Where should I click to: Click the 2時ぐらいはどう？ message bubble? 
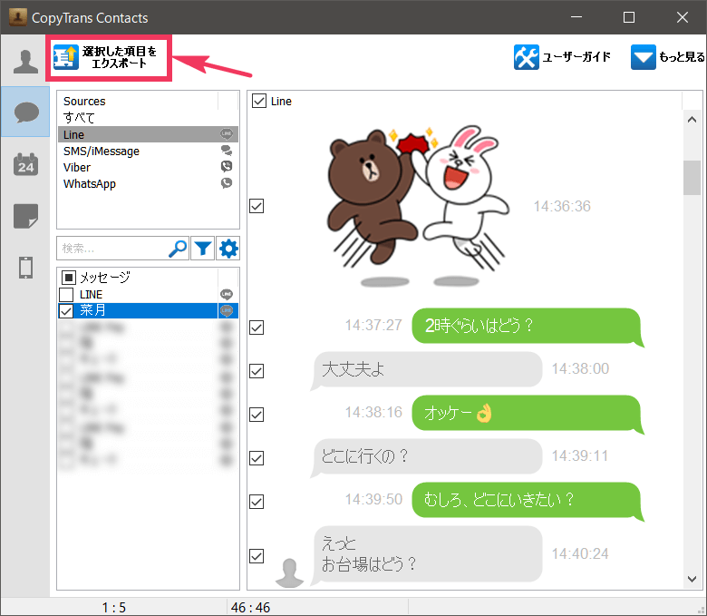pyautogui.click(x=528, y=327)
